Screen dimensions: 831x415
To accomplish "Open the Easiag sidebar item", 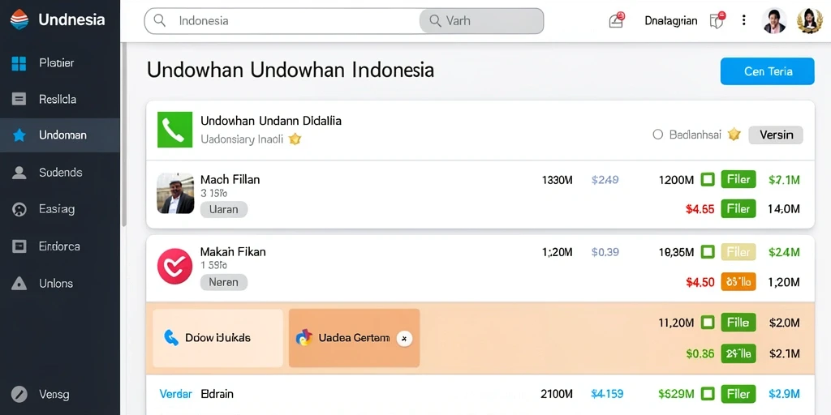I will coord(60,209).
